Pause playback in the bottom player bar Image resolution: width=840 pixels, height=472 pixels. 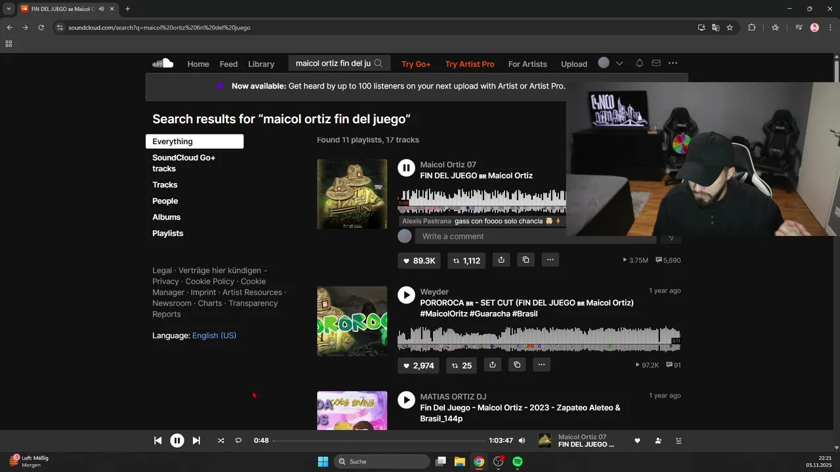(177, 441)
